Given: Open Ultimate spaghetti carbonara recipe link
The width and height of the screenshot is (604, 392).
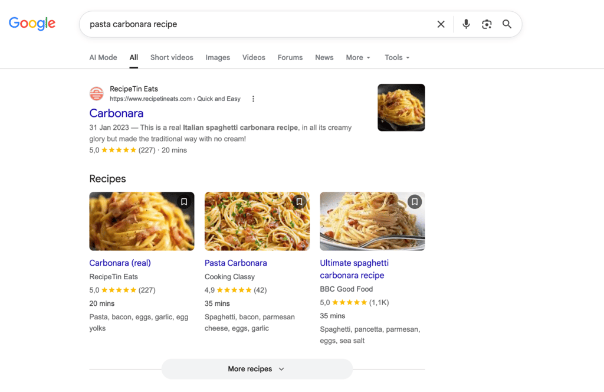Looking at the screenshot, I should point(354,269).
